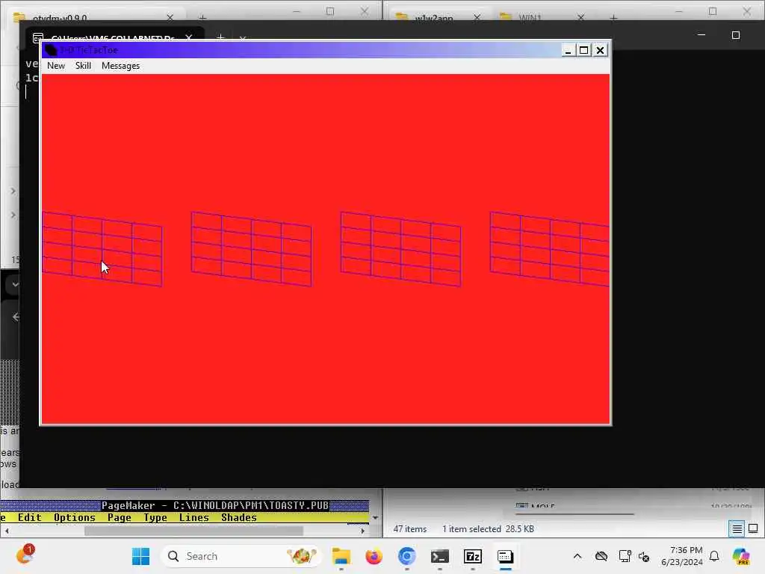Click the muted volume tray icon
Viewport: 765px width, 574px height.
coord(643,556)
